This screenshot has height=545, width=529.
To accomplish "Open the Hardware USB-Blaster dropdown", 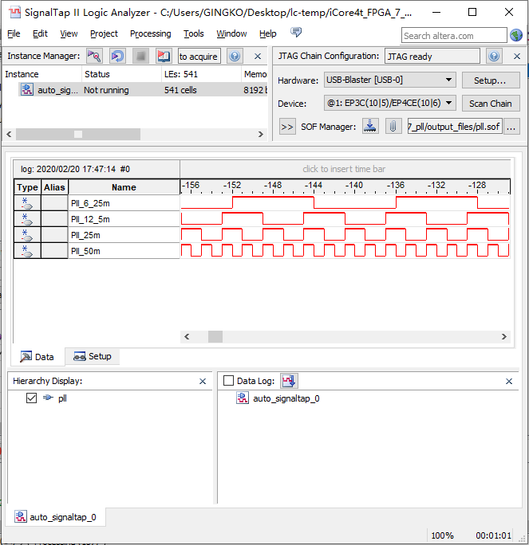I will [x=389, y=80].
